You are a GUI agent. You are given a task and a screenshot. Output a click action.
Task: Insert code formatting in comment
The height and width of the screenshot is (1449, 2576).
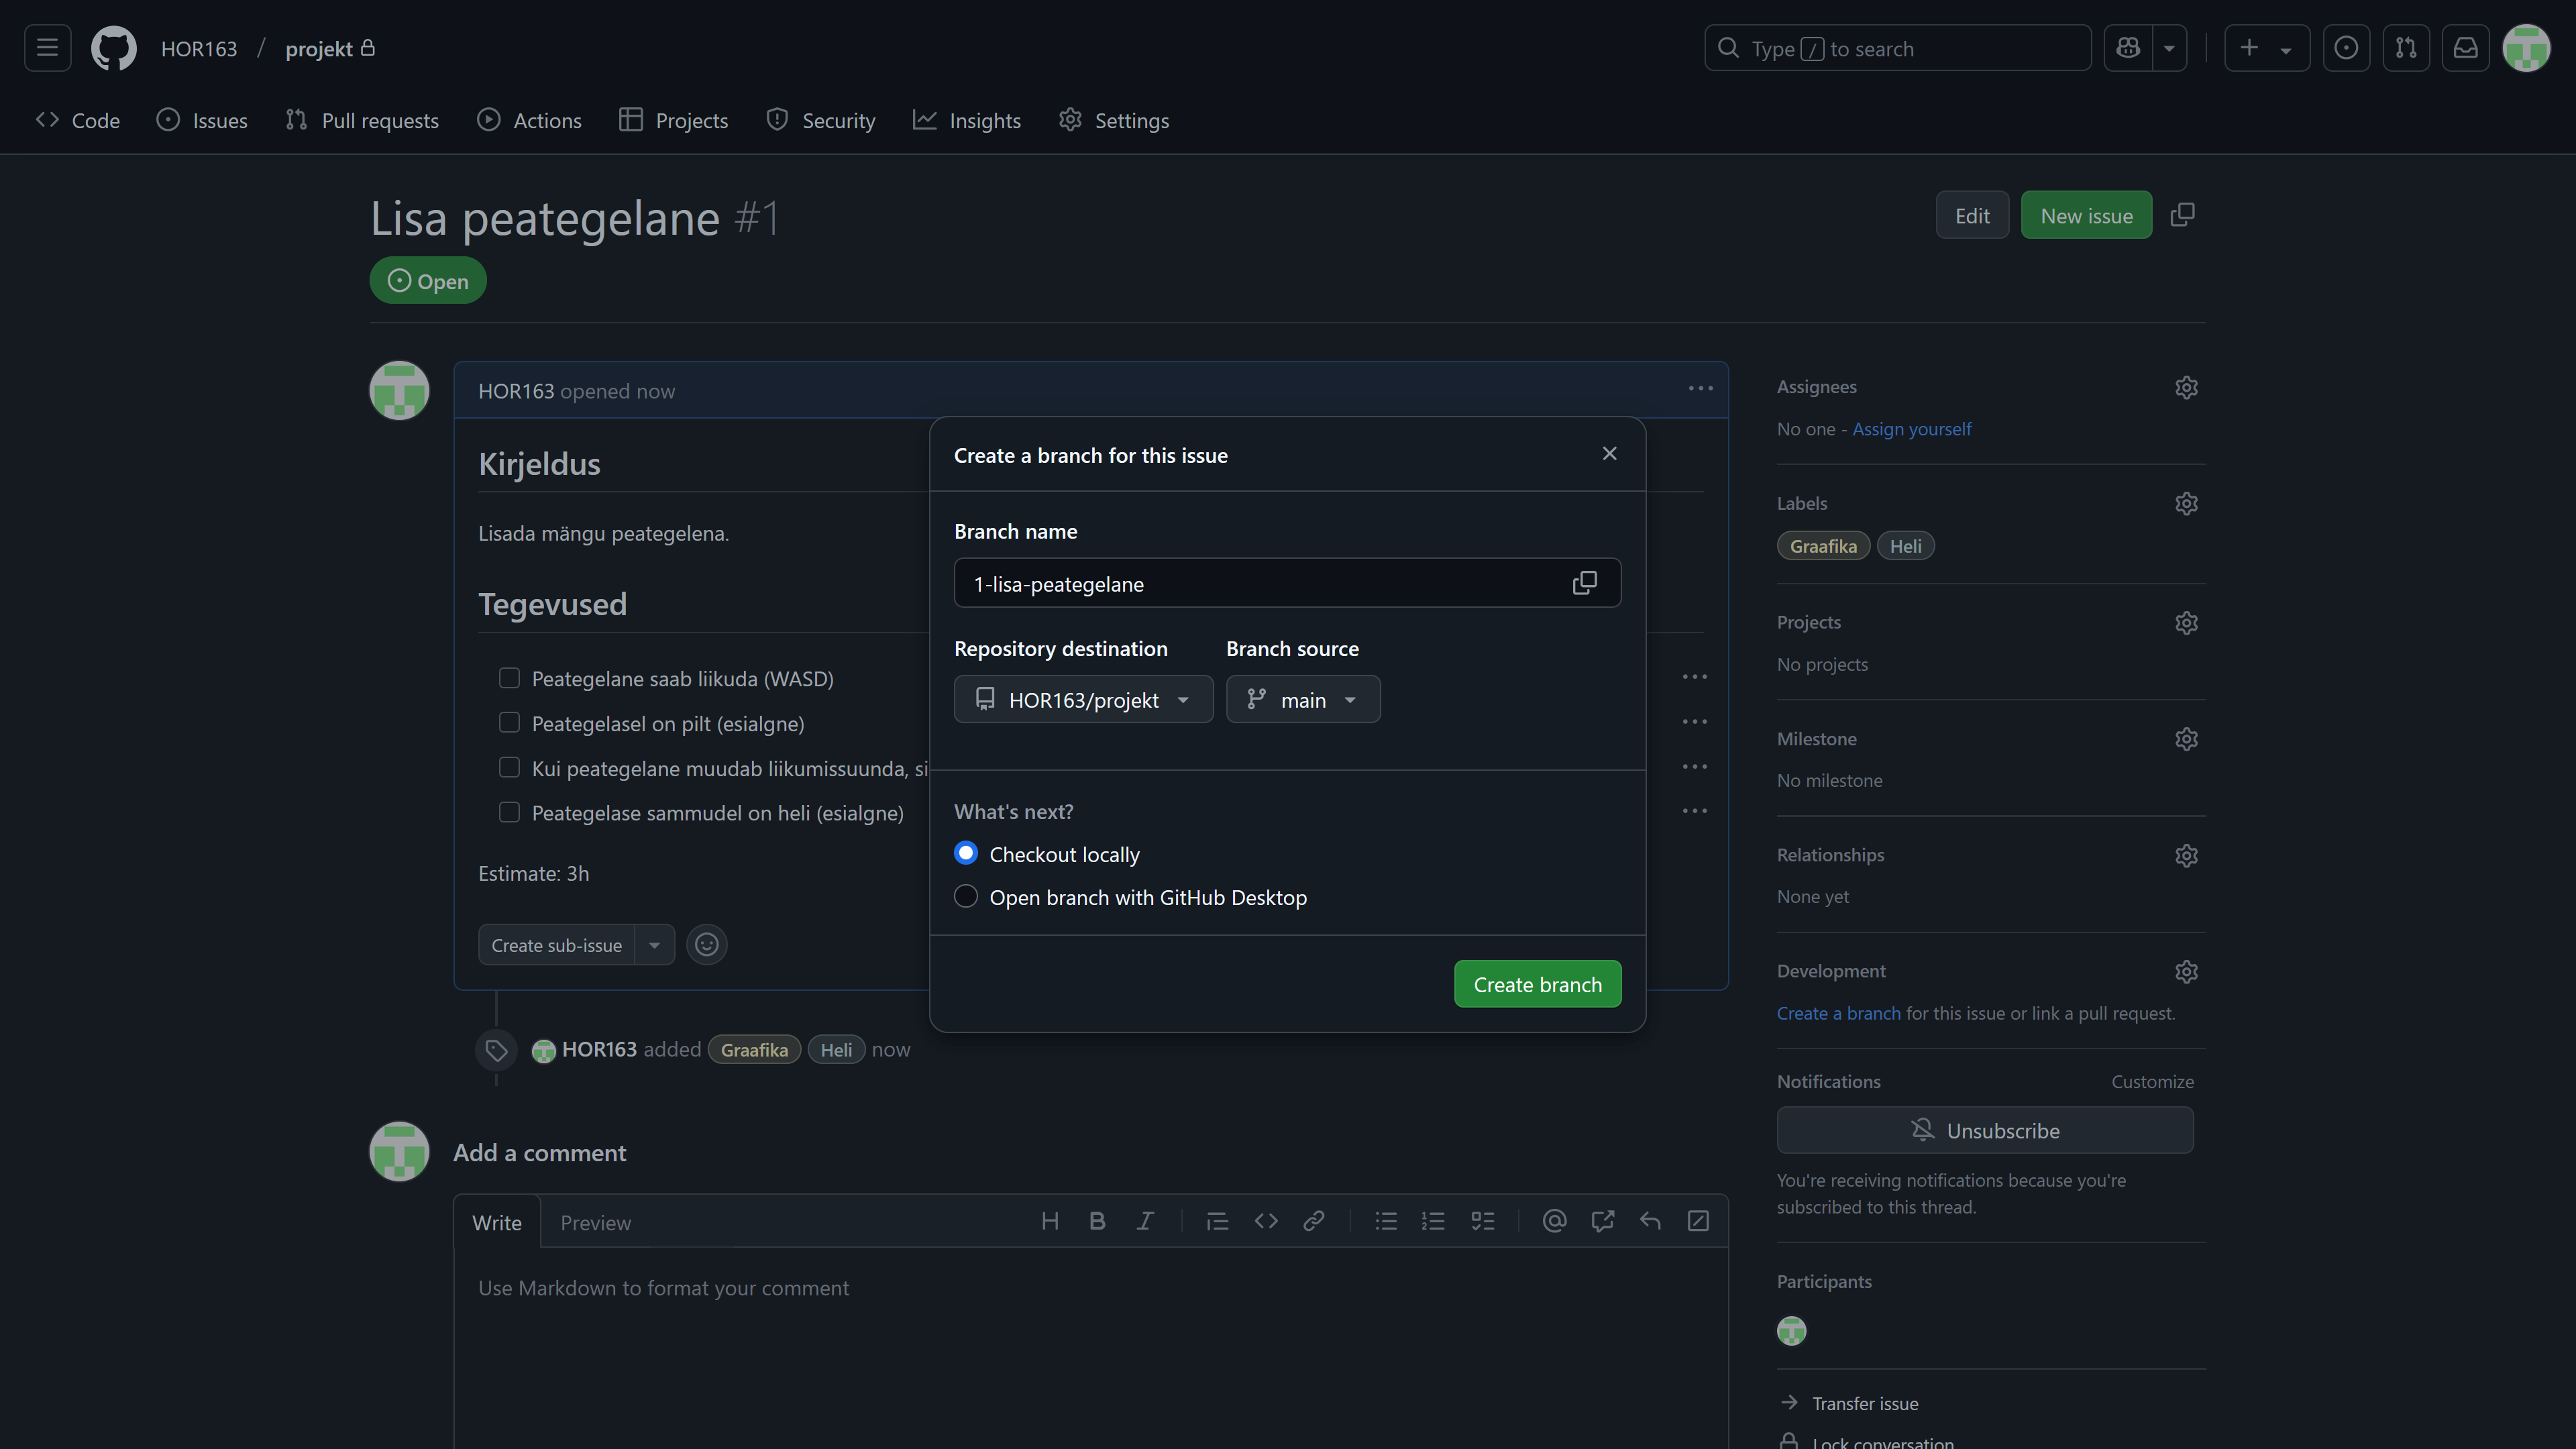tap(1266, 1221)
